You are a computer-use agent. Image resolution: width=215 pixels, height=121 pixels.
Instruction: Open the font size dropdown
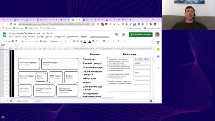[68, 41]
